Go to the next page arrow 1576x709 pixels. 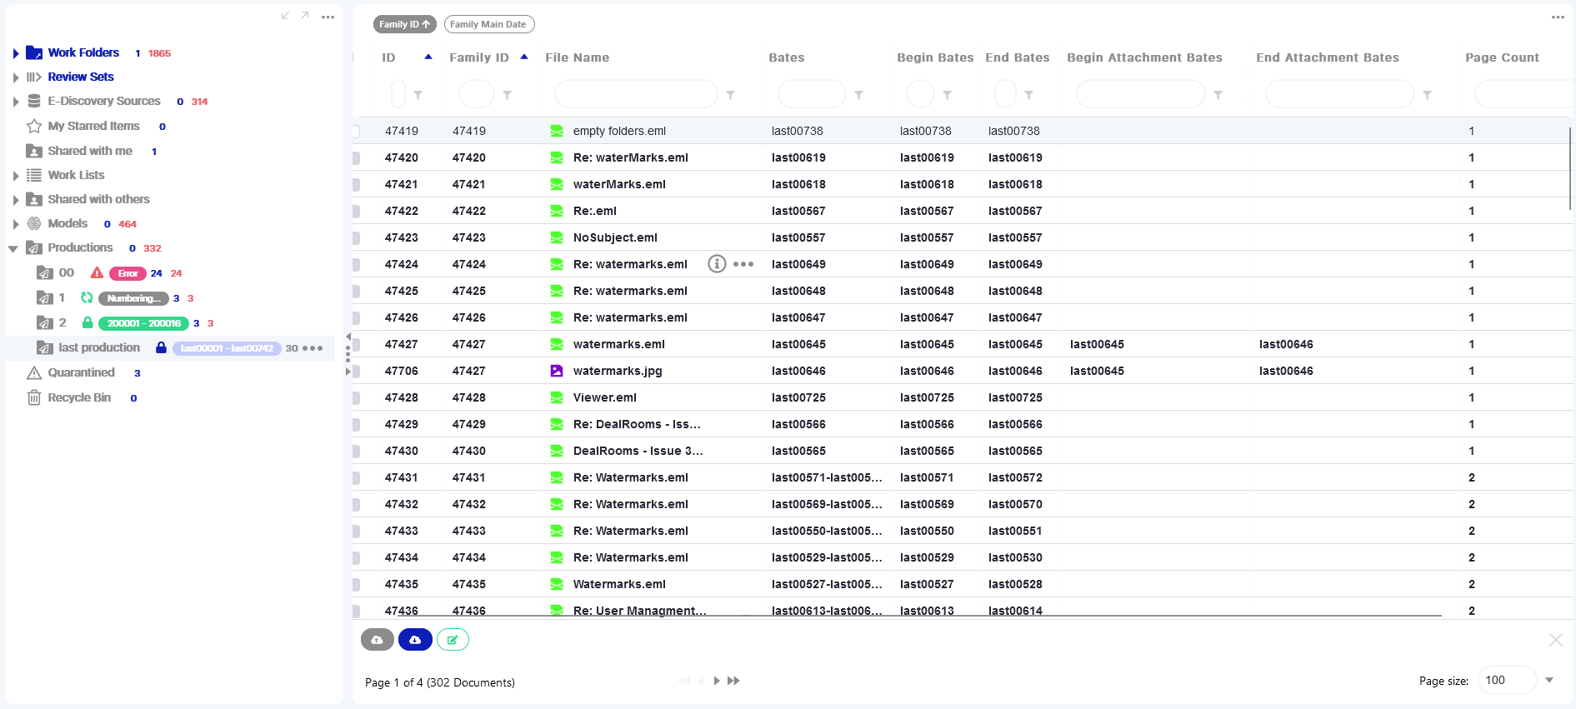click(717, 681)
